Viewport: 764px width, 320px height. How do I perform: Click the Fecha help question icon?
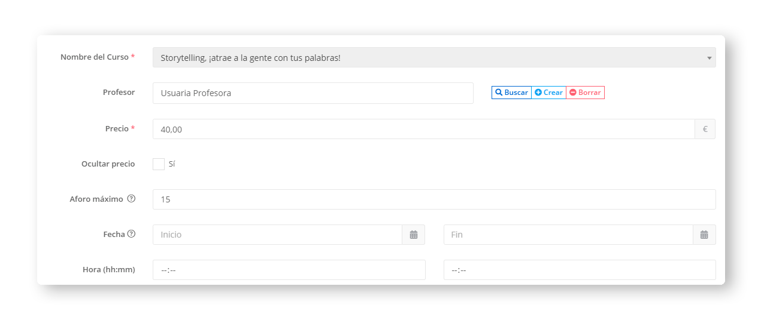[131, 234]
